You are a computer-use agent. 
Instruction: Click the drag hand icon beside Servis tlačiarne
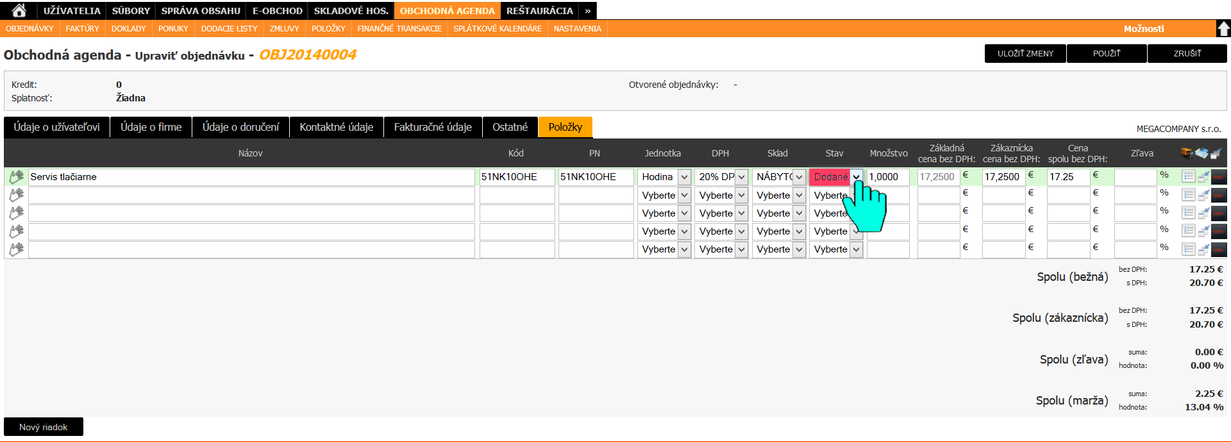(x=16, y=177)
